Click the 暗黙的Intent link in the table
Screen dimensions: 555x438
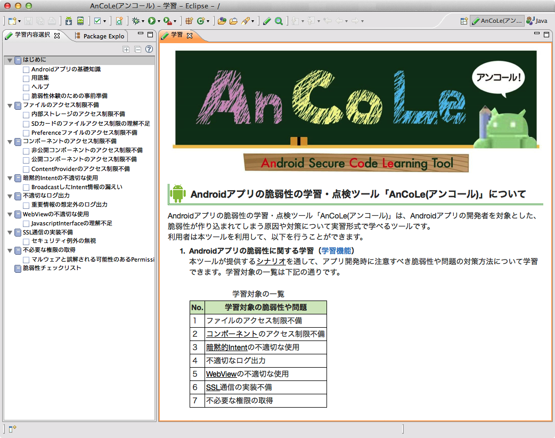point(227,348)
